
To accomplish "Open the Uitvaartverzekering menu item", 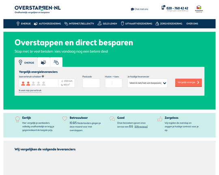I will pyautogui.click(x=139, y=23).
